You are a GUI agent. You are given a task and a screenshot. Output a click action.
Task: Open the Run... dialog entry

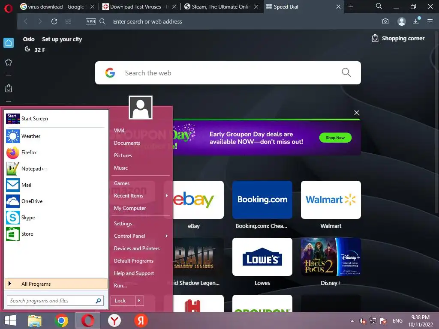120,286
